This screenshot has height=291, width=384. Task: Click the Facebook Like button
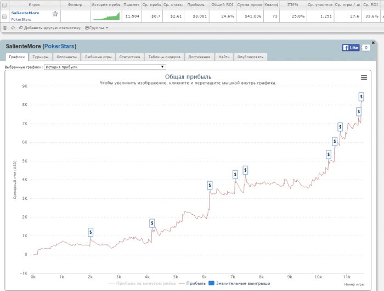click(x=351, y=48)
